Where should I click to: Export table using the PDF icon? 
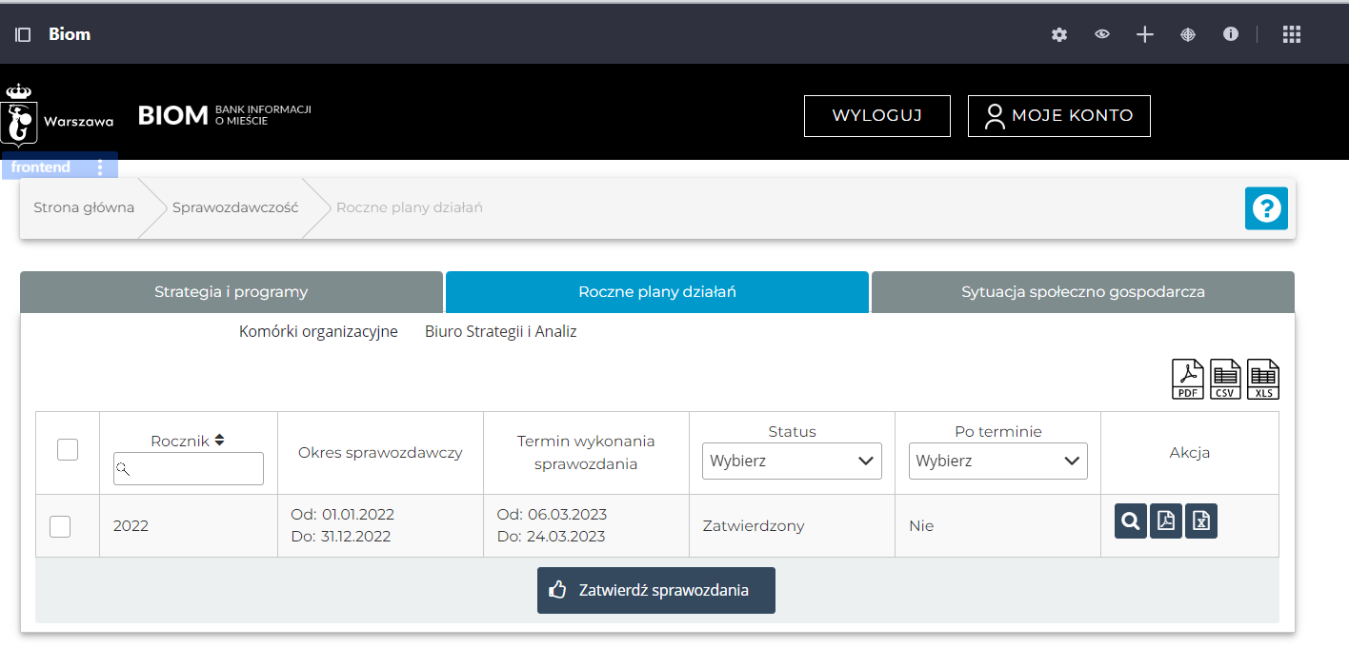[1187, 380]
